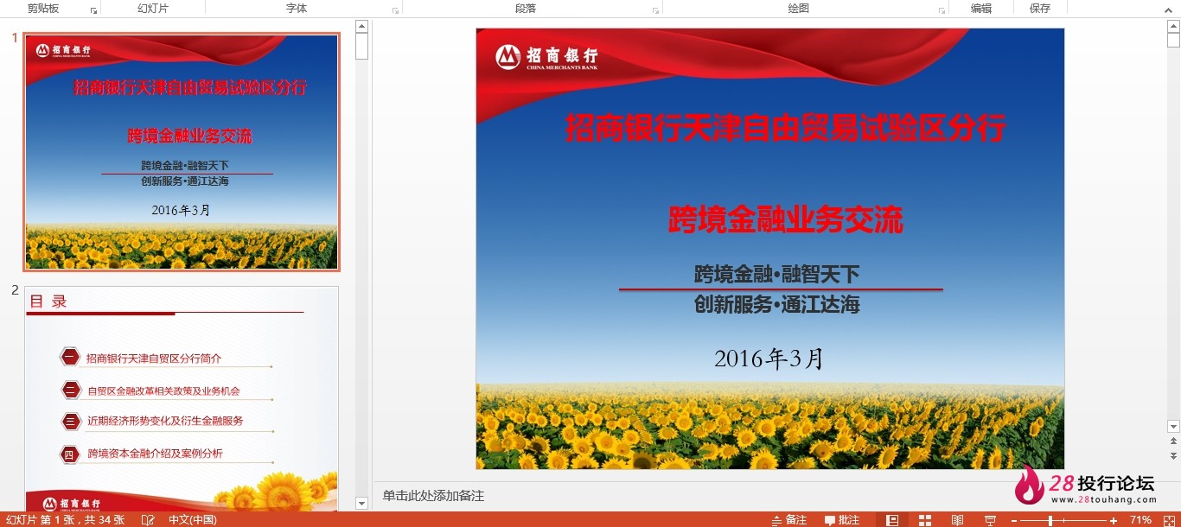Click the 目录 heading in slide 2 thumbnail
Screen dimensions: 1181x527
[x=48, y=301]
